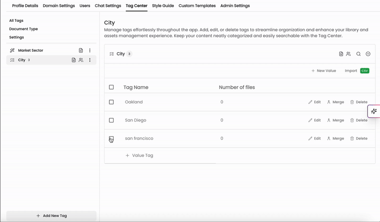Click the plus Value Tag row
The height and width of the screenshot is (222, 380).
[139, 156]
